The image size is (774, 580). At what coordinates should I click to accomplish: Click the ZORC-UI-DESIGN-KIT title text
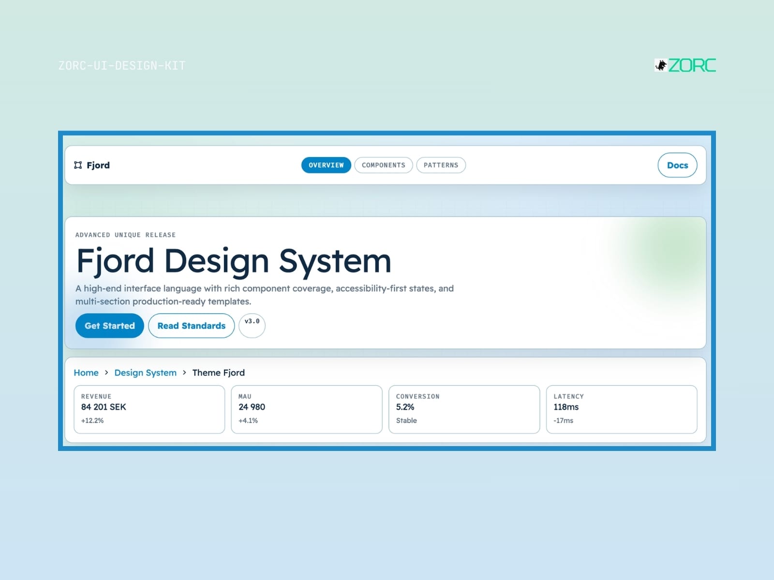point(122,66)
